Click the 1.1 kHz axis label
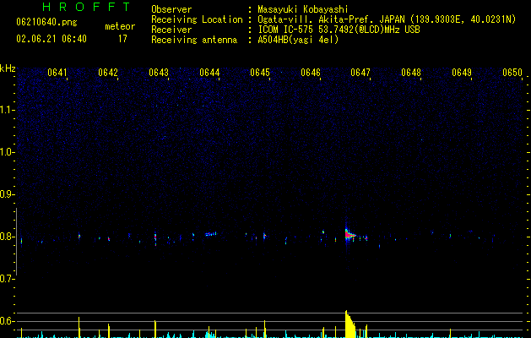Screen dimensions: 531x338 point(8,110)
